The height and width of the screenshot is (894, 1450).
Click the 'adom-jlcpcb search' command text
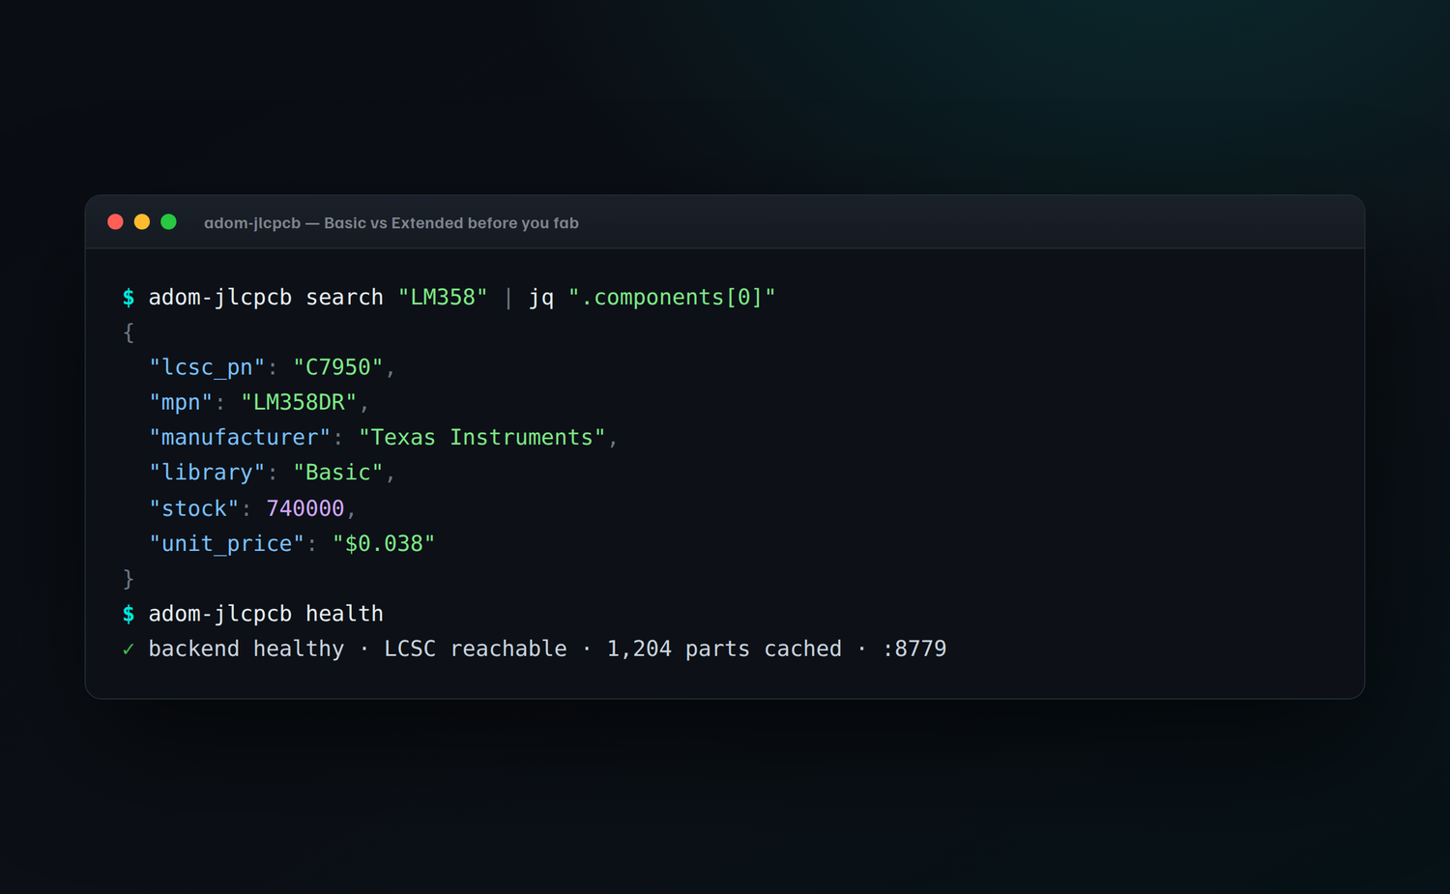(x=266, y=298)
